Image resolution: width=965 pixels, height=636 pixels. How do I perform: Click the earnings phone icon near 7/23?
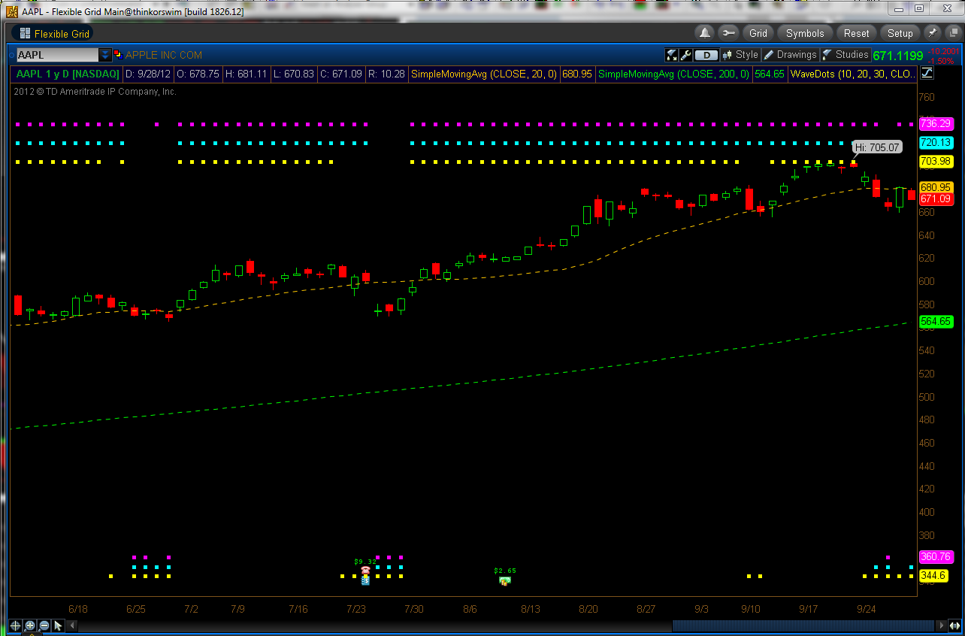tap(365, 571)
